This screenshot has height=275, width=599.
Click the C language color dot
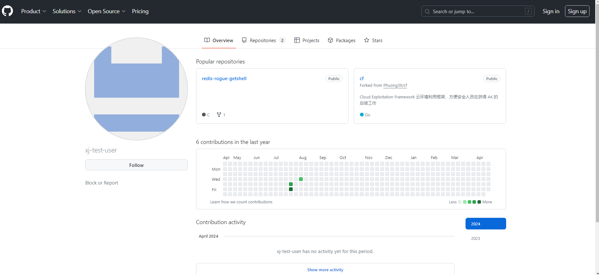[204, 115]
